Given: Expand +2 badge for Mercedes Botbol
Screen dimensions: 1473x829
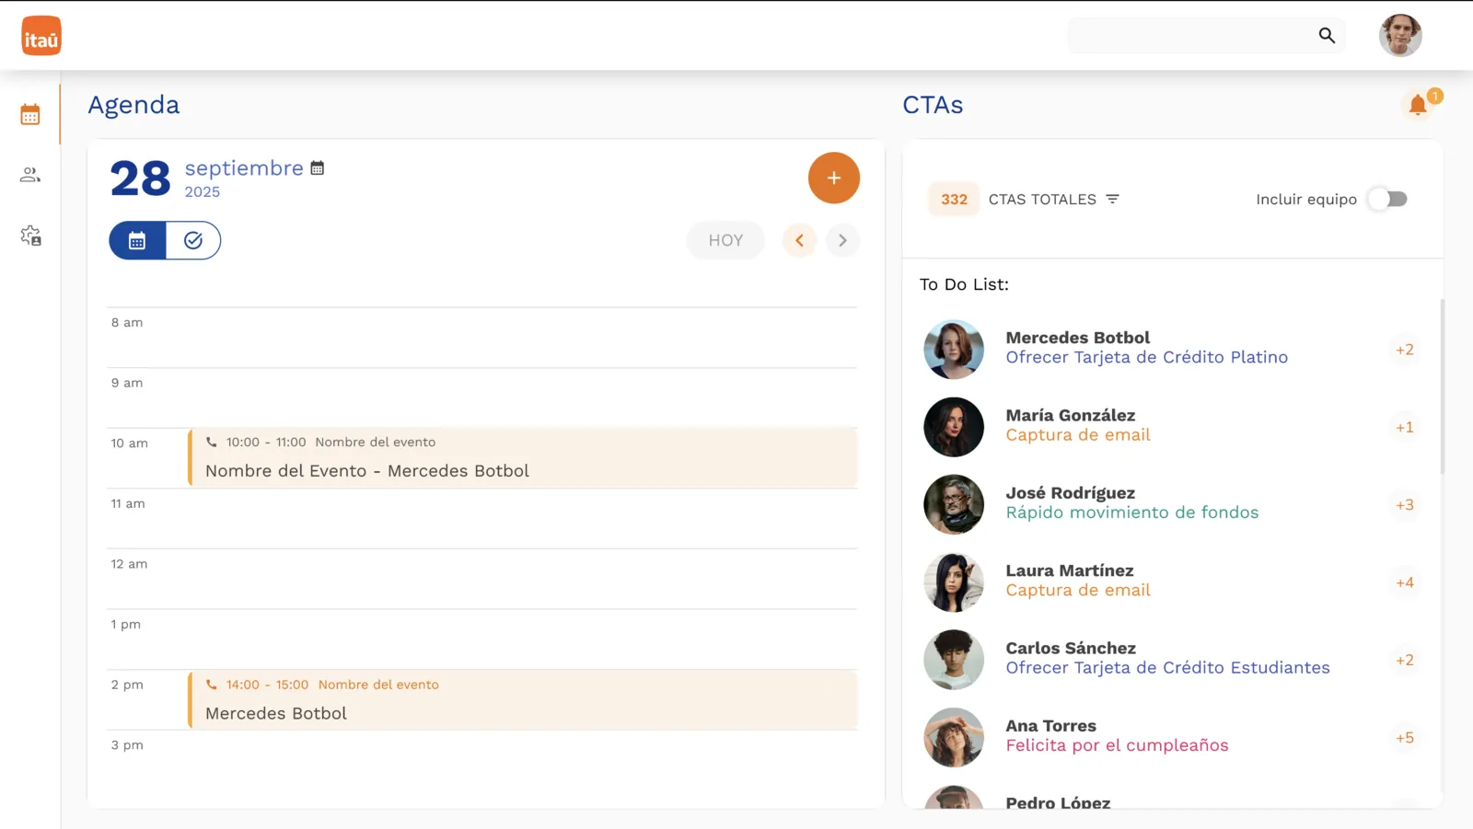Looking at the screenshot, I should pos(1405,350).
